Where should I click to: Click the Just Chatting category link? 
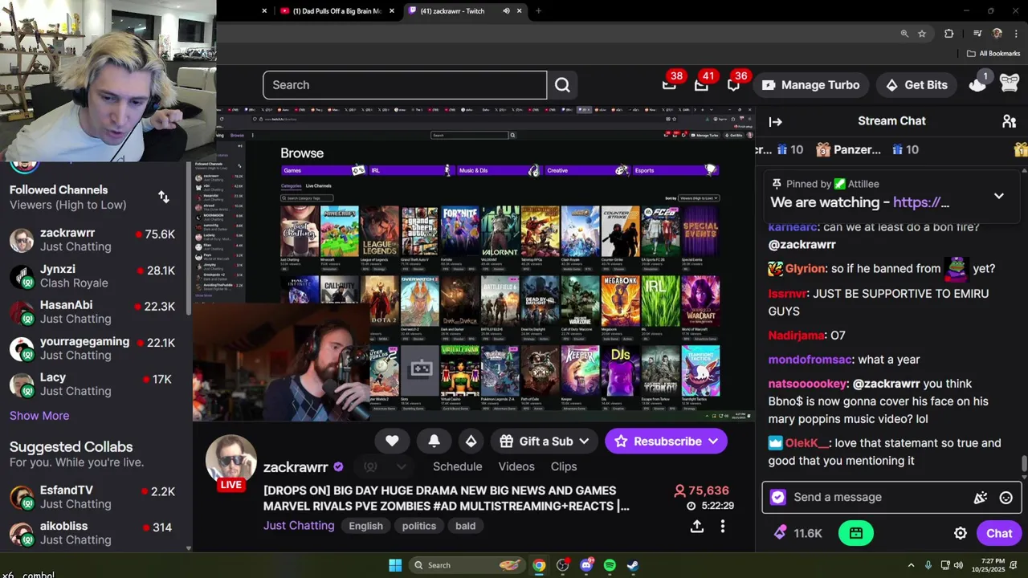299,526
